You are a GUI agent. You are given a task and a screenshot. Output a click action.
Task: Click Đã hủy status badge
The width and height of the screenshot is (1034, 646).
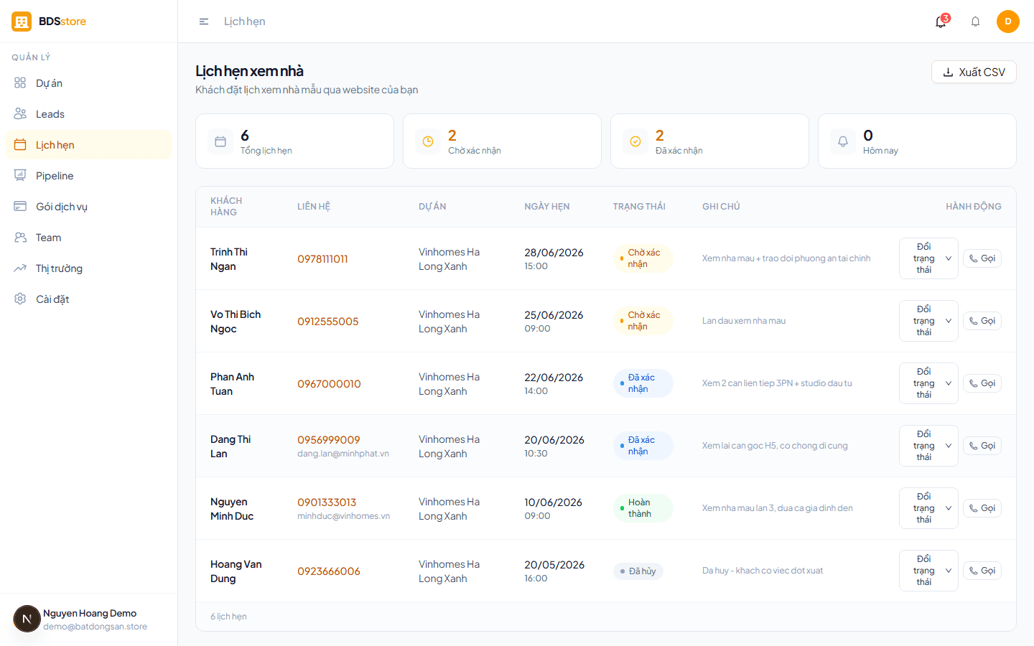point(638,571)
